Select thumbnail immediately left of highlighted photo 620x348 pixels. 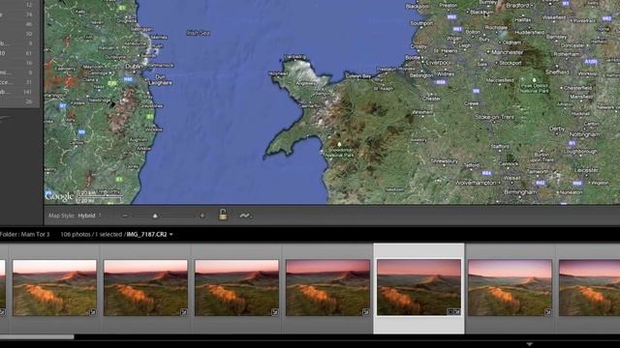coord(327,287)
